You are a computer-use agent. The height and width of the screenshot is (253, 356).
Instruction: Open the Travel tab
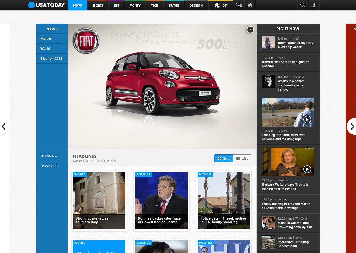click(x=174, y=5)
